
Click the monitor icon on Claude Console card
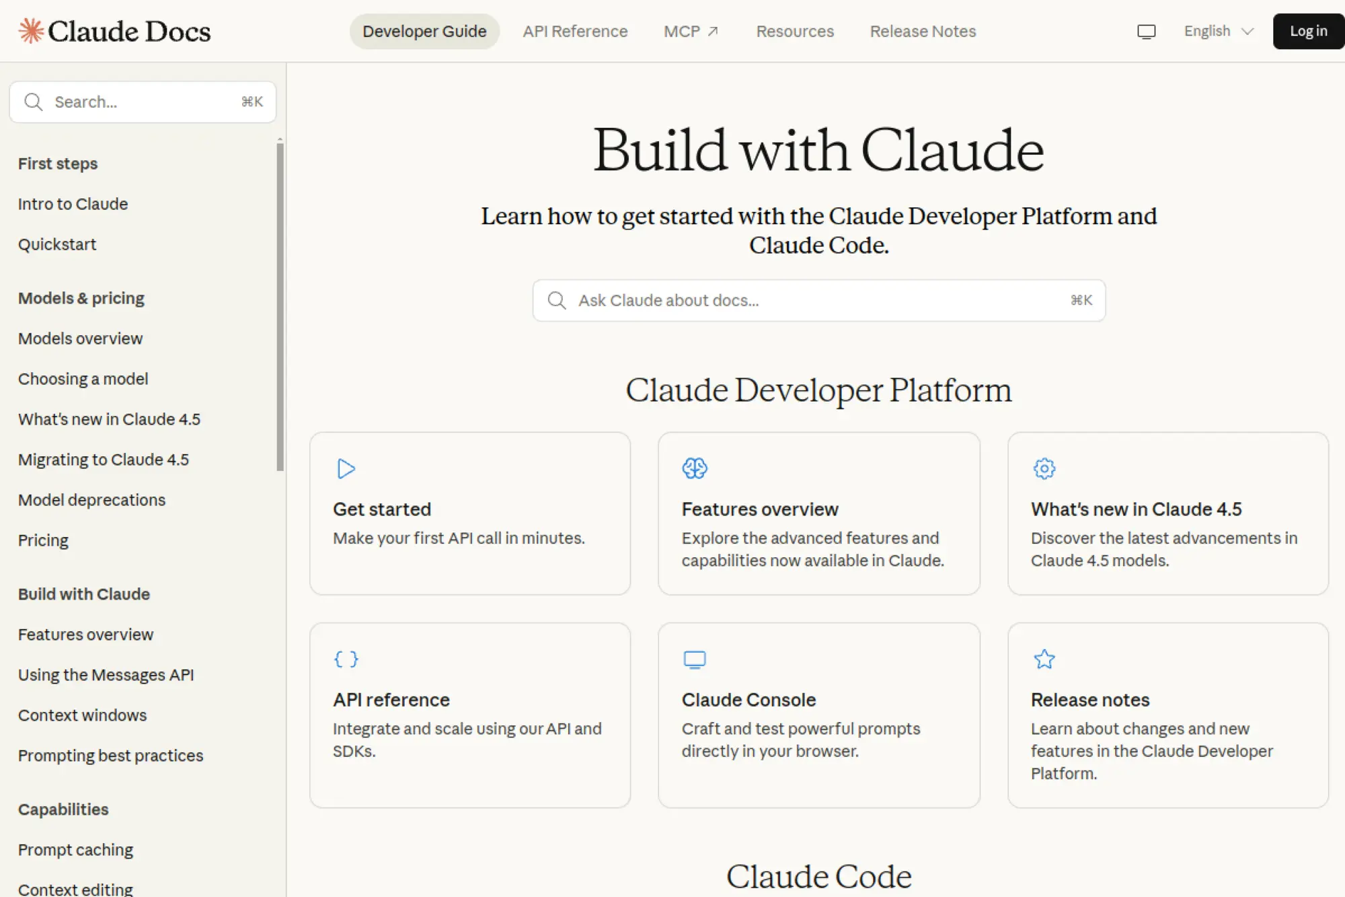pyautogui.click(x=695, y=659)
